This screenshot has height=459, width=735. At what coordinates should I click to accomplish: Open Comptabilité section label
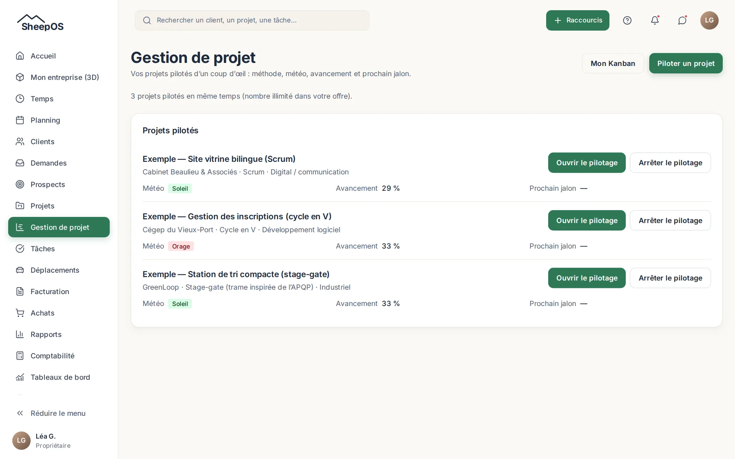(x=52, y=356)
